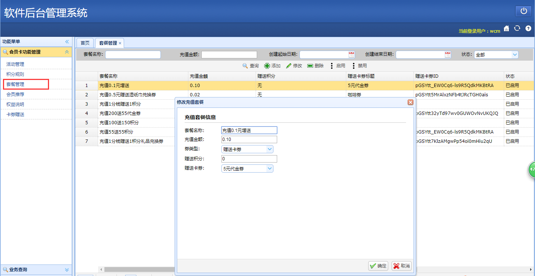The width and height of the screenshot is (535, 276).
Task: Sort by 赠送卡券ID column header
Action: (459, 76)
